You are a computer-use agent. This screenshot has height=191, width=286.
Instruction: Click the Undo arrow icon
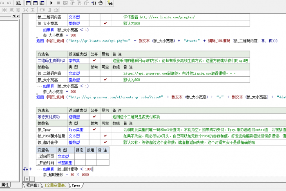3,3
